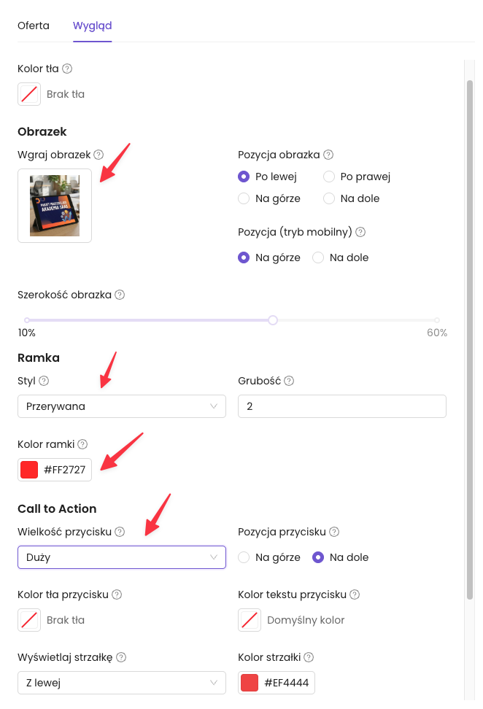The height and width of the screenshot is (709, 483).
Task: Click Domyślny kolor button text color picker
Action: click(x=250, y=620)
